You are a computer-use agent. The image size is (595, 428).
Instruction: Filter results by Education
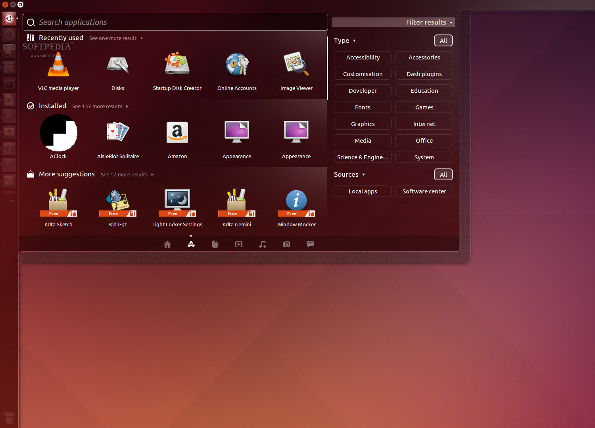pos(424,90)
